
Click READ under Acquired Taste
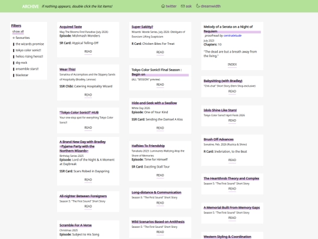(x=88, y=51)
